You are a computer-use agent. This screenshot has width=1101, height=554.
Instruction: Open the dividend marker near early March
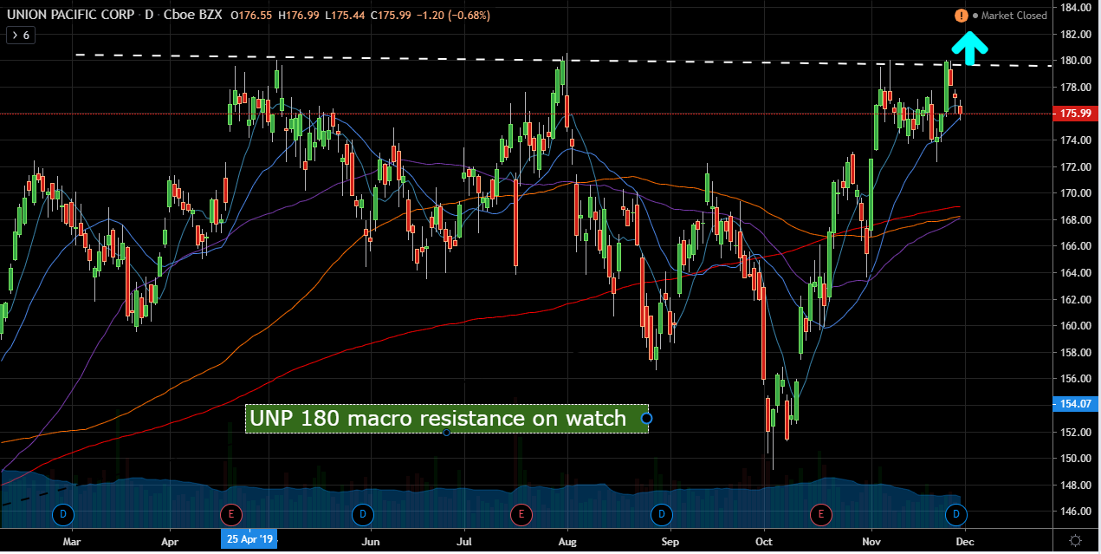click(62, 515)
